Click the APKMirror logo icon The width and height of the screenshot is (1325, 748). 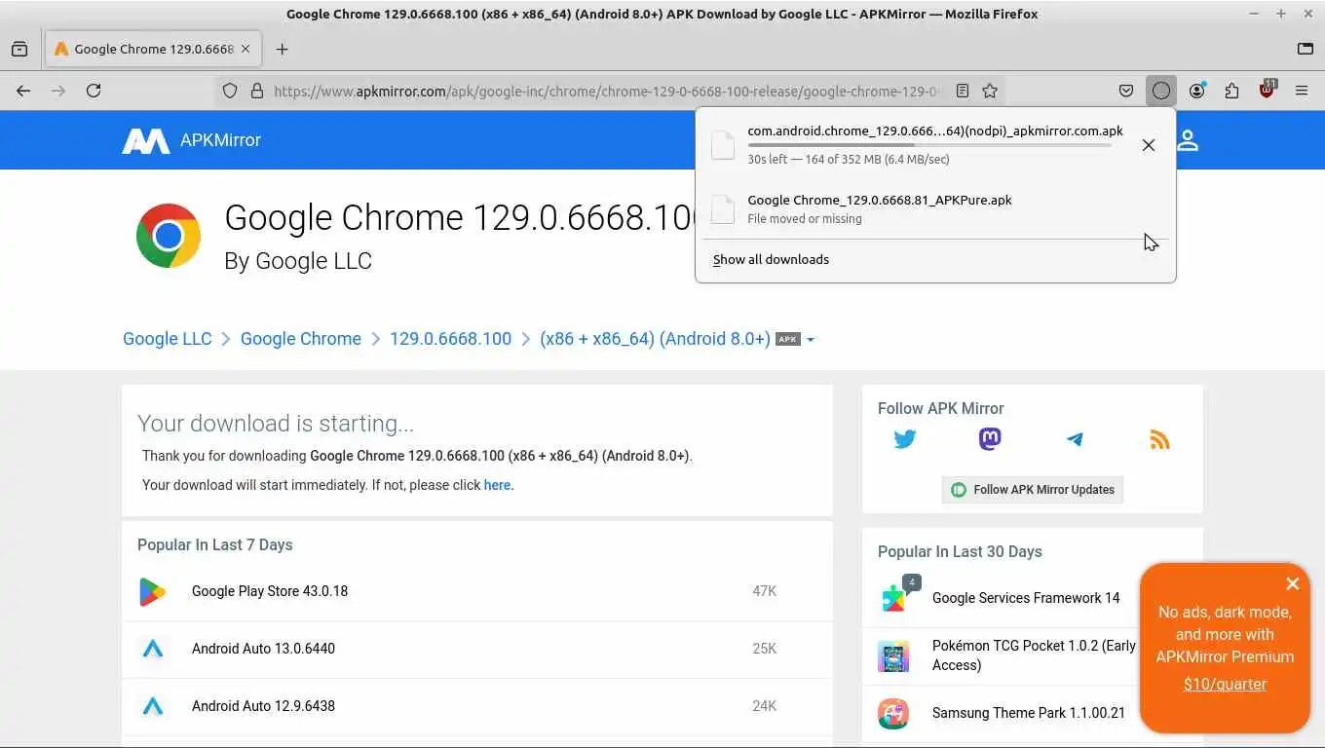click(x=145, y=140)
